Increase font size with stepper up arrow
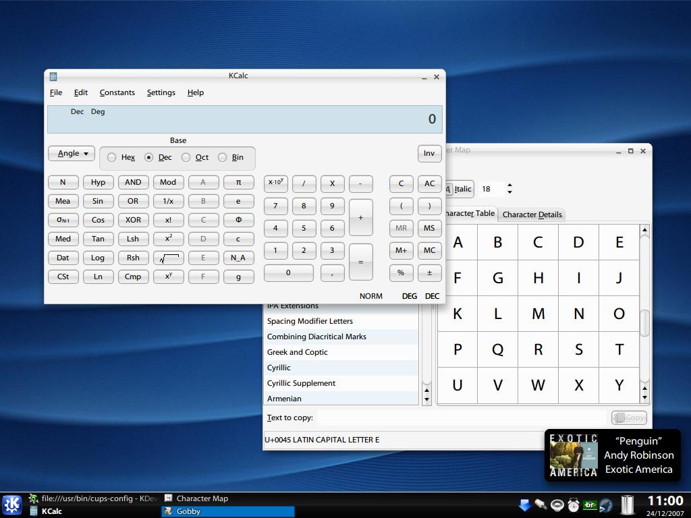The height and width of the screenshot is (518, 691). (x=510, y=185)
